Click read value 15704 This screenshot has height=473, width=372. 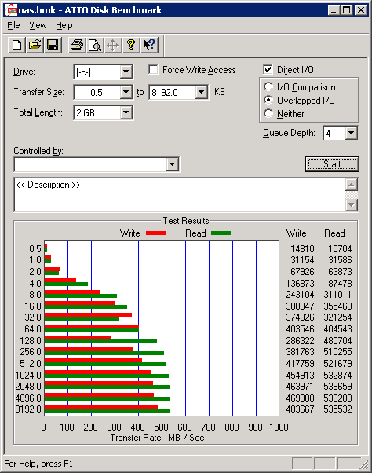tap(340, 248)
